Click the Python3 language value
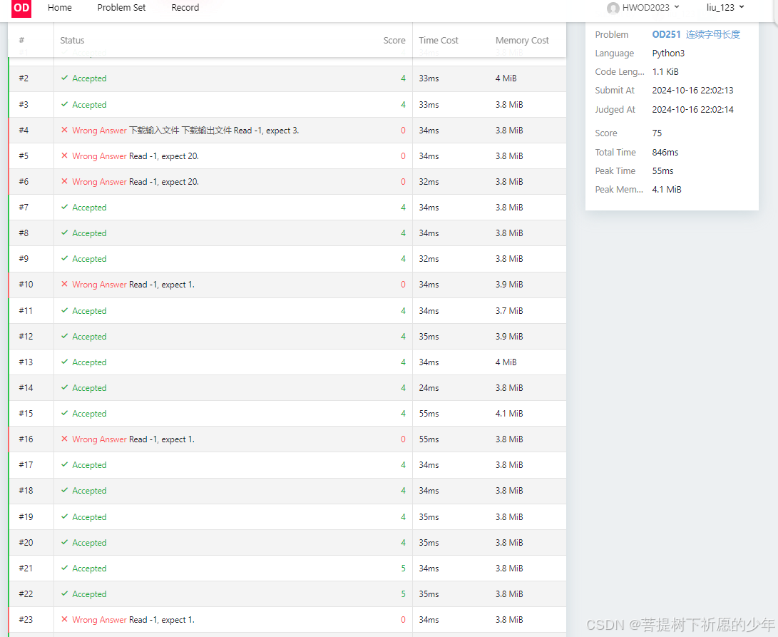 click(x=668, y=53)
